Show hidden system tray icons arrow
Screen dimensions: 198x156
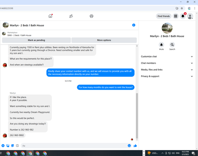click(x=162, y=153)
